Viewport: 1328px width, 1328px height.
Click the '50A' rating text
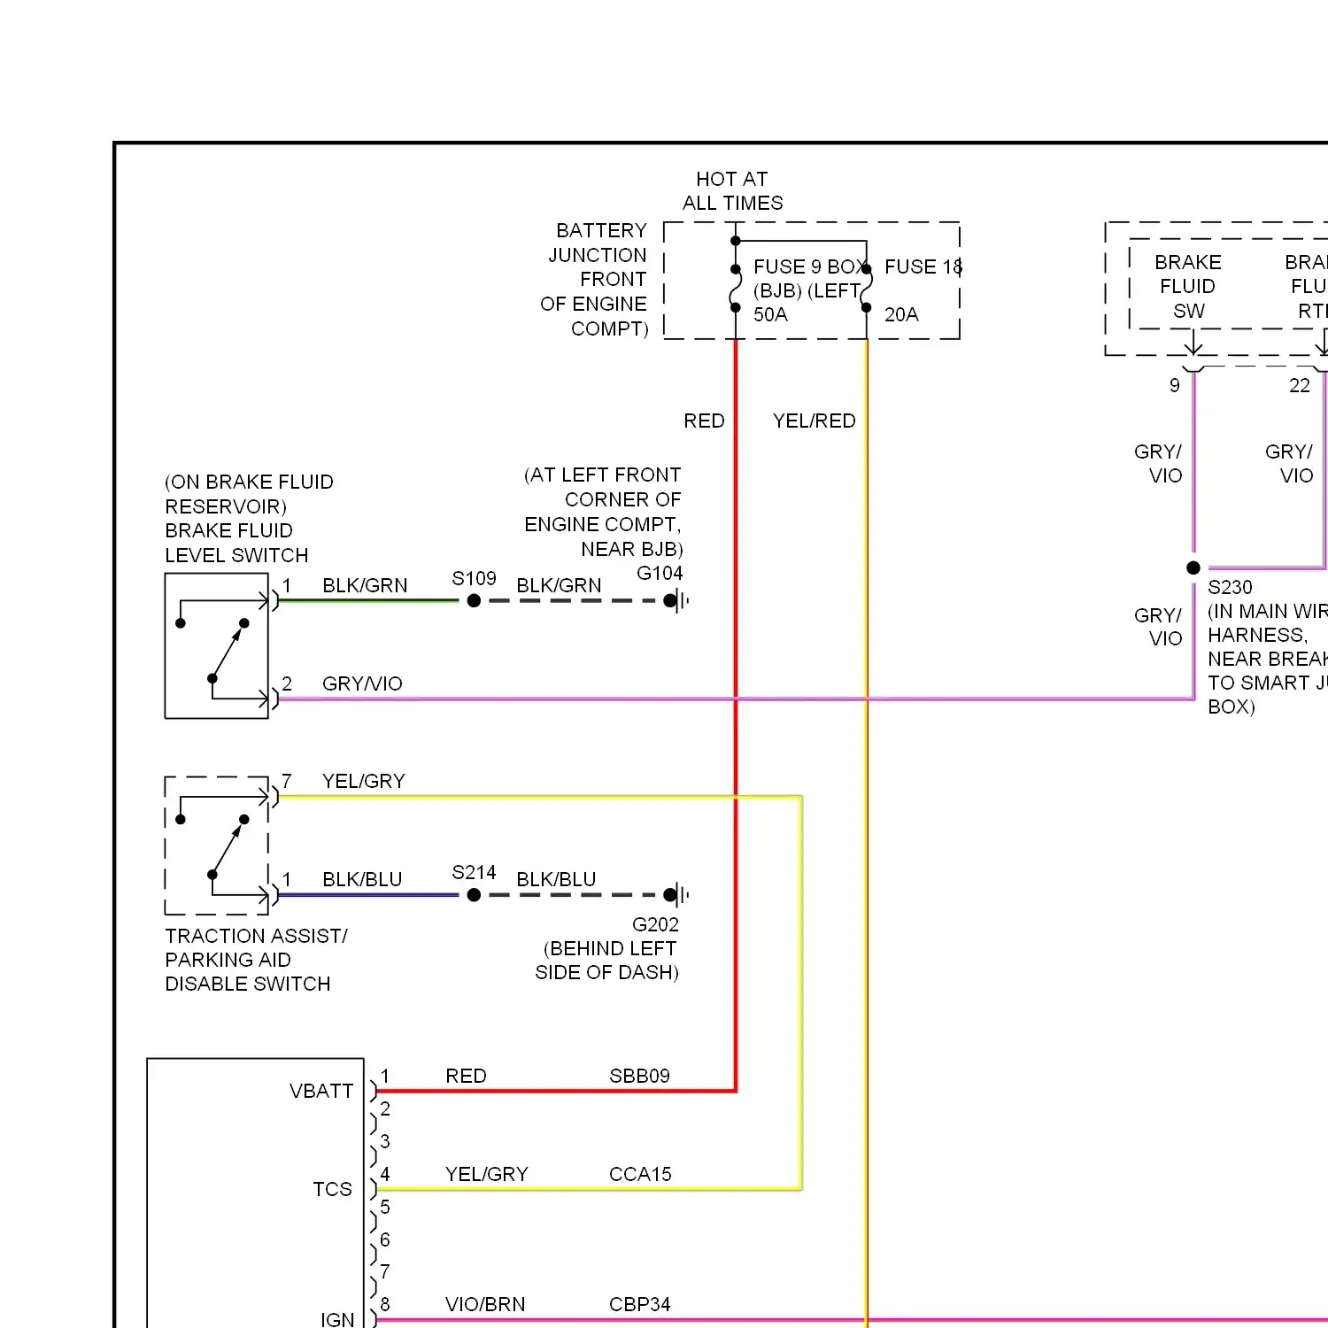770,314
